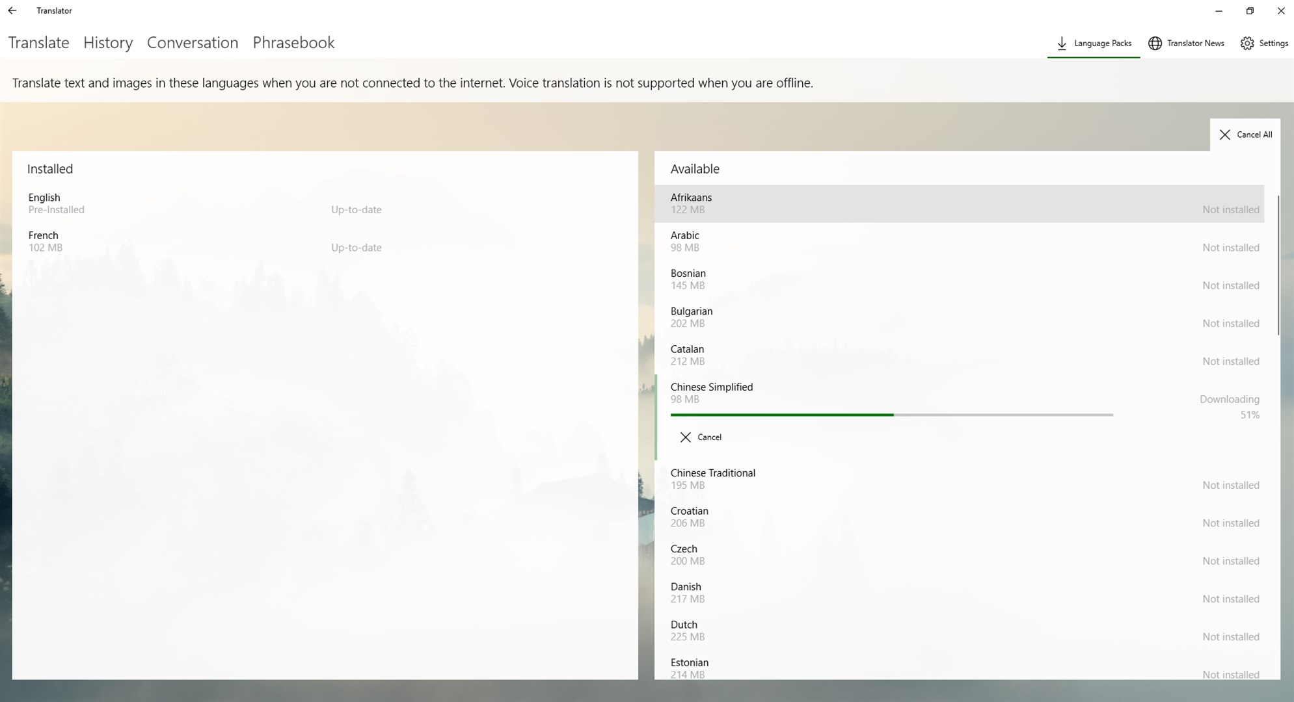Open the History tab

coord(108,43)
